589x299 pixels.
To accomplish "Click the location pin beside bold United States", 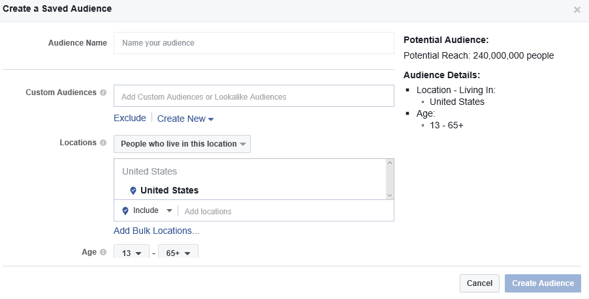I will pyautogui.click(x=133, y=191).
